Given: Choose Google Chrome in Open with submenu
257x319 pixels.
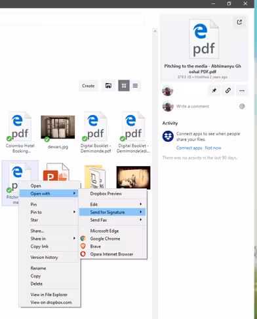Looking at the screenshot, I should click(x=113, y=239).
